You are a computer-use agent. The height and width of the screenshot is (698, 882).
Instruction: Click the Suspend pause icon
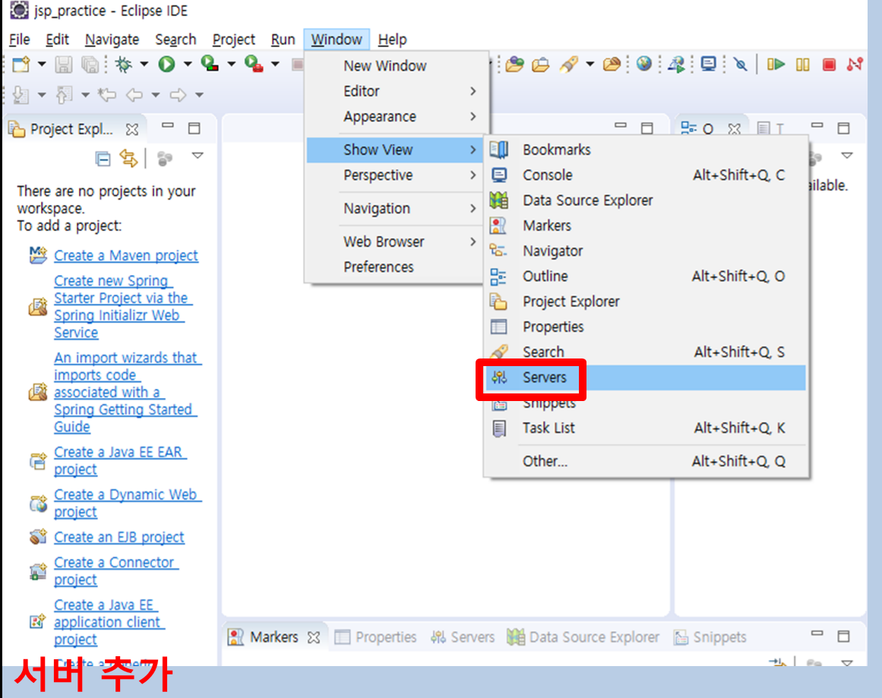click(x=803, y=65)
